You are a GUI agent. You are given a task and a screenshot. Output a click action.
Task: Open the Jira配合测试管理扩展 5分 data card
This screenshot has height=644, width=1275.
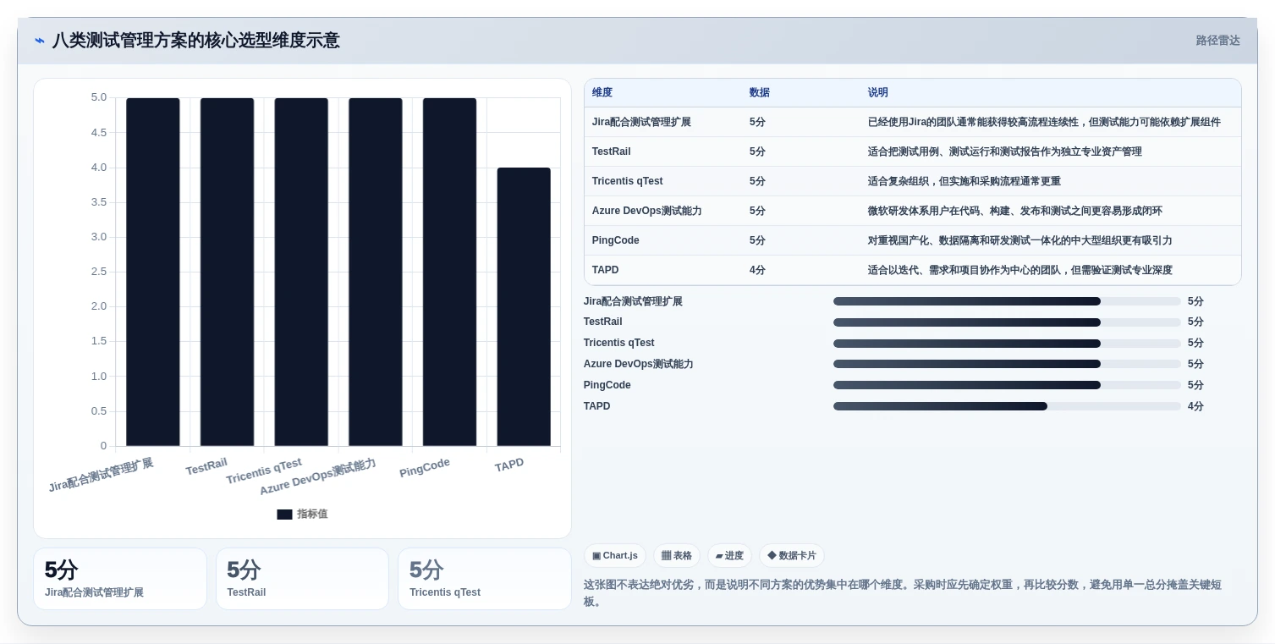(x=120, y=579)
